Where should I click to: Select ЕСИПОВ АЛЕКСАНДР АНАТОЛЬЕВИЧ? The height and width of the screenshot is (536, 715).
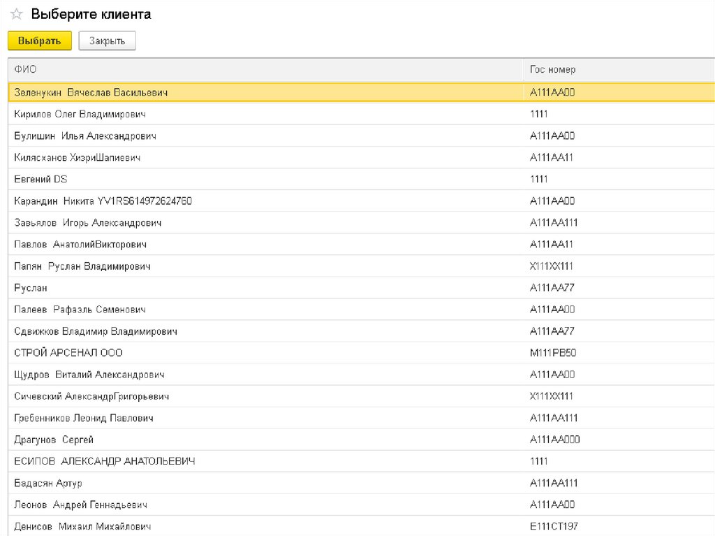pyautogui.click(x=105, y=461)
